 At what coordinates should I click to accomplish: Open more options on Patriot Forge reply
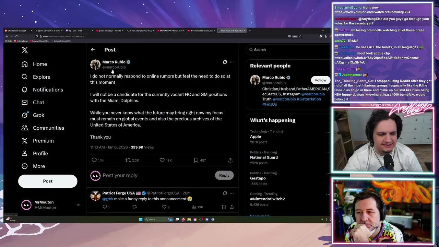coord(232,193)
